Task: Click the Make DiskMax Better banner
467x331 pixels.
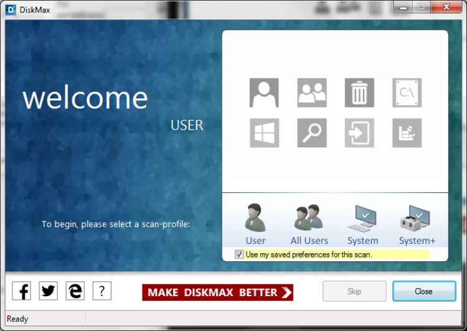Action: tap(217, 292)
